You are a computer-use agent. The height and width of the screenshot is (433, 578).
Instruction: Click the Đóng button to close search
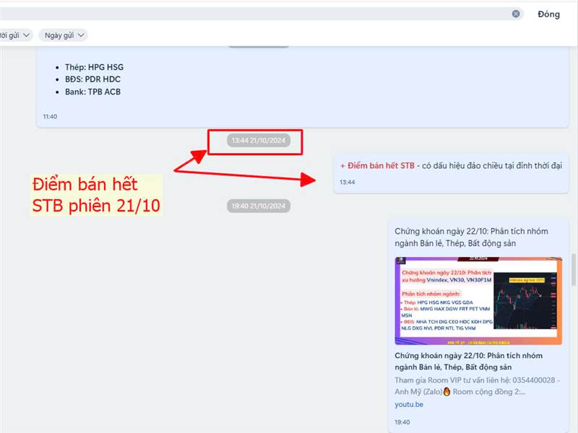click(x=548, y=14)
